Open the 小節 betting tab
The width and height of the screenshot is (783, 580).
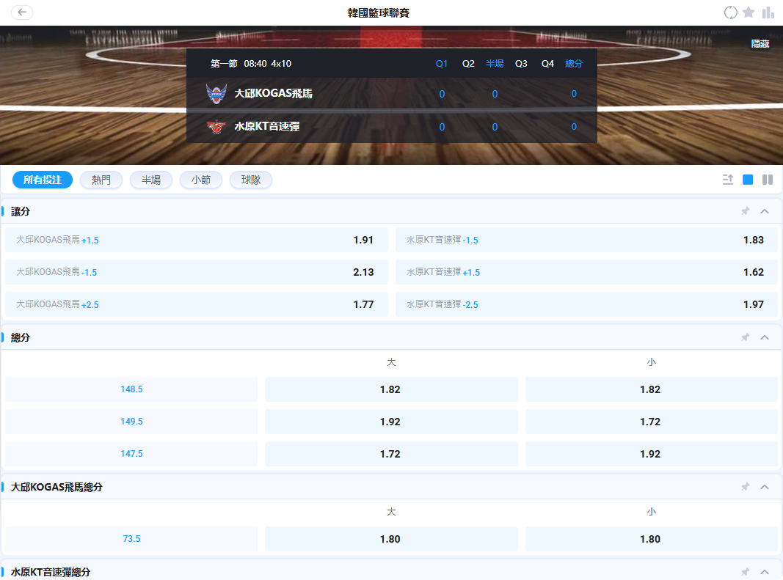(x=201, y=180)
